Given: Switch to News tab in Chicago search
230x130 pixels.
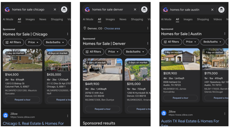Looking at the screenshot, I should coord(43,19).
